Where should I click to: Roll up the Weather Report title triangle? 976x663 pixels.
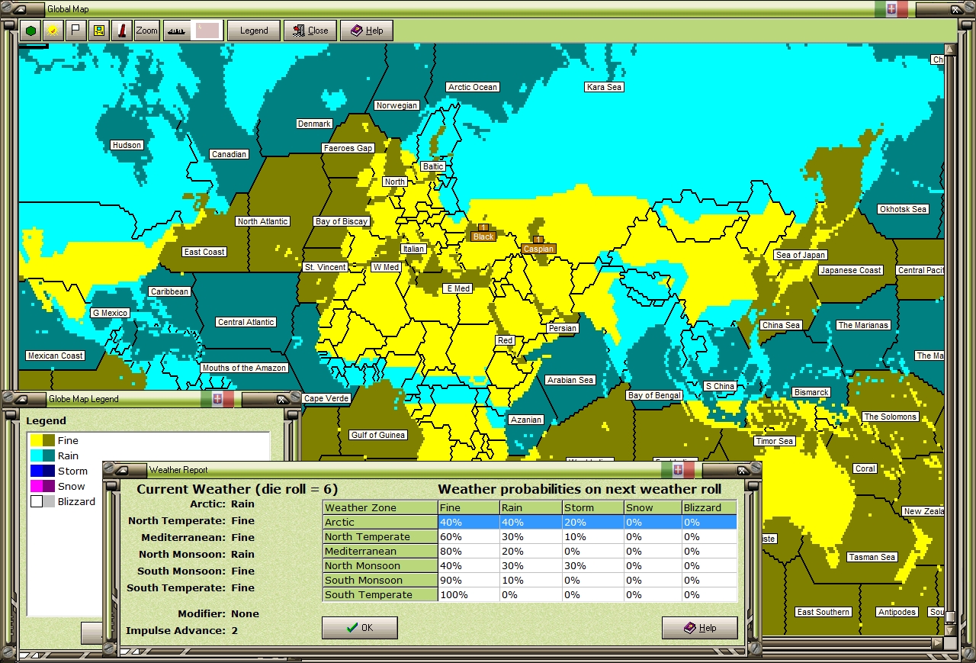tap(120, 469)
